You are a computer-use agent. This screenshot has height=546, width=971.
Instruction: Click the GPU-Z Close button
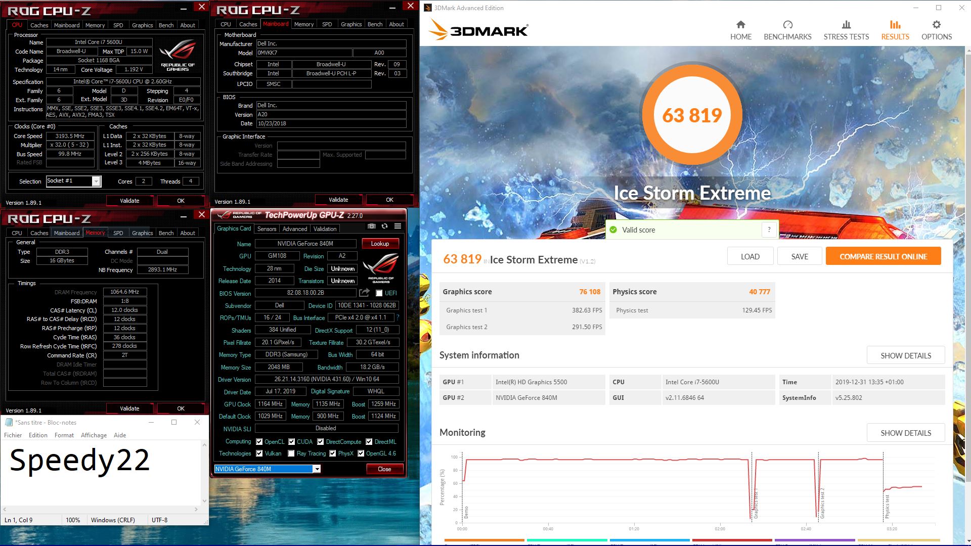tap(384, 469)
